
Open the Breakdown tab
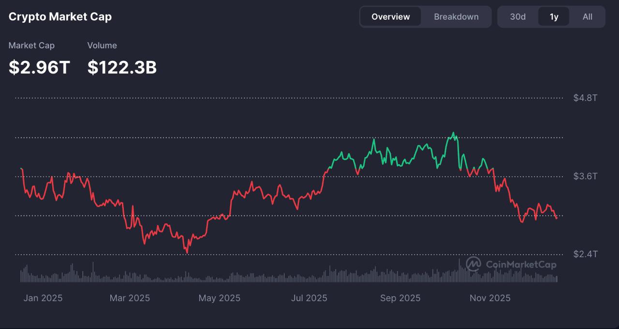(456, 17)
